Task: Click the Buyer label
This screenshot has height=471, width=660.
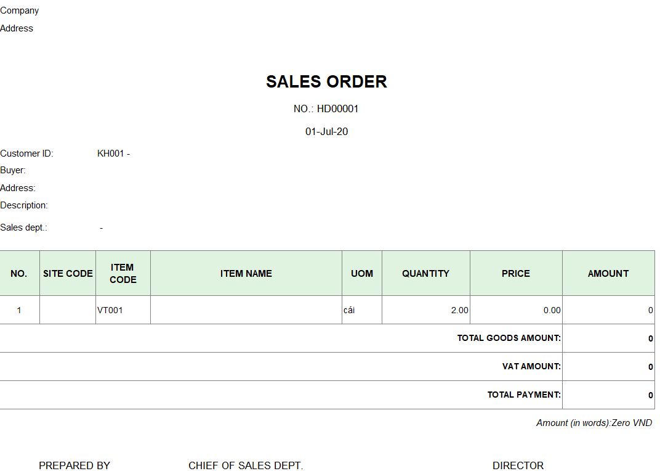Action: coord(13,170)
